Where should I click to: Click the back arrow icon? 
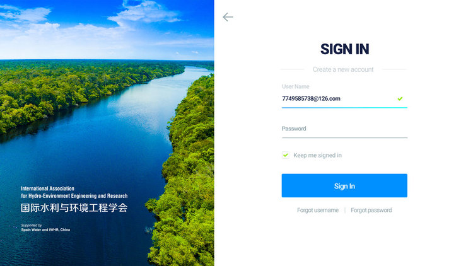coord(228,17)
